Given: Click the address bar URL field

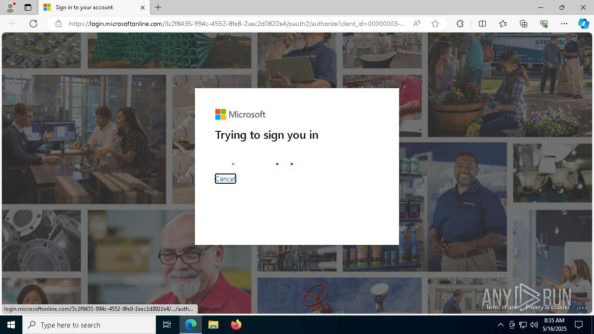Looking at the screenshot, I should [x=237, y=24].
